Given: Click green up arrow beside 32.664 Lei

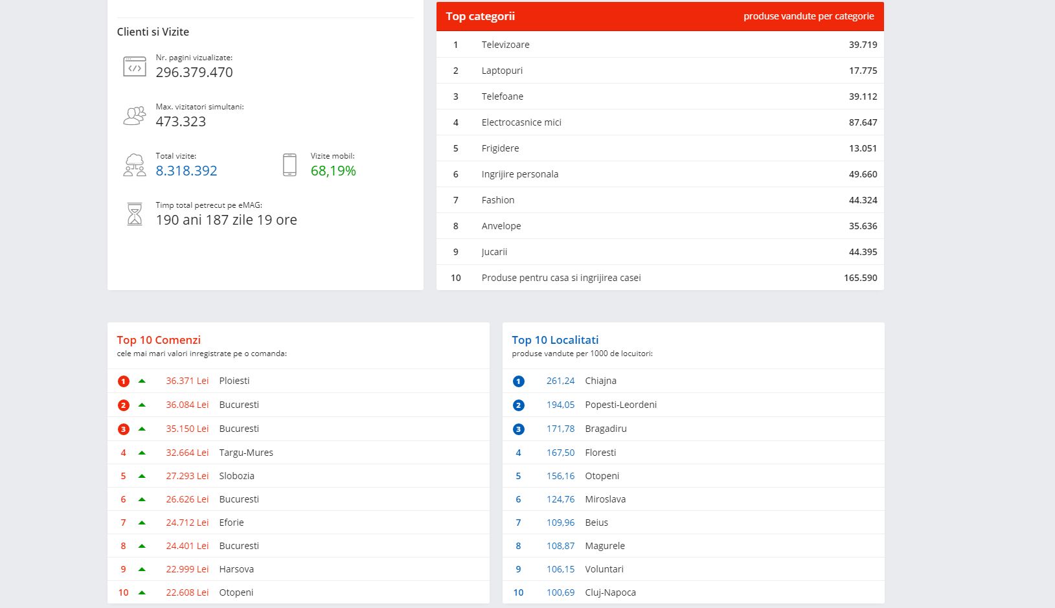Looking at the screenshot, I should point(142,453).
